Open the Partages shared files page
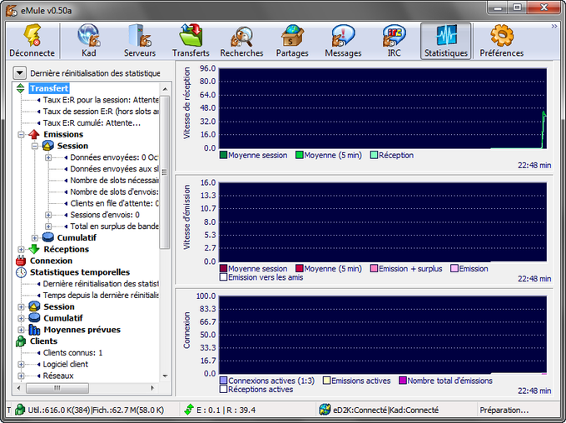The width and height of the screenshot is (566, 423). [x=292, y=41]
